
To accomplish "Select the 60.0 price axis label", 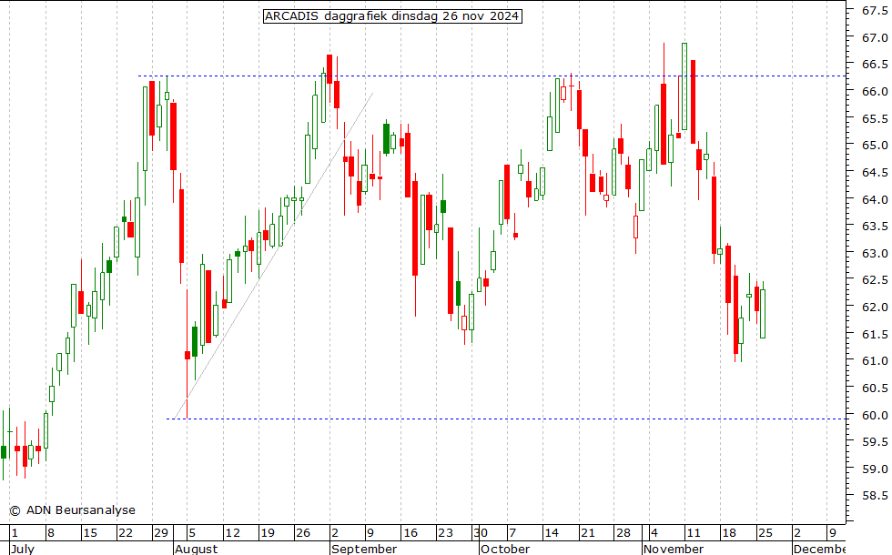I will pyautogui.click(x=875, y=415).
